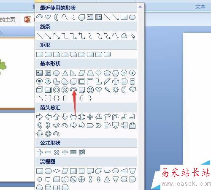211x190 pixels.
Task: Pick the donut ring shape
Action: click(x=57, y=90)
